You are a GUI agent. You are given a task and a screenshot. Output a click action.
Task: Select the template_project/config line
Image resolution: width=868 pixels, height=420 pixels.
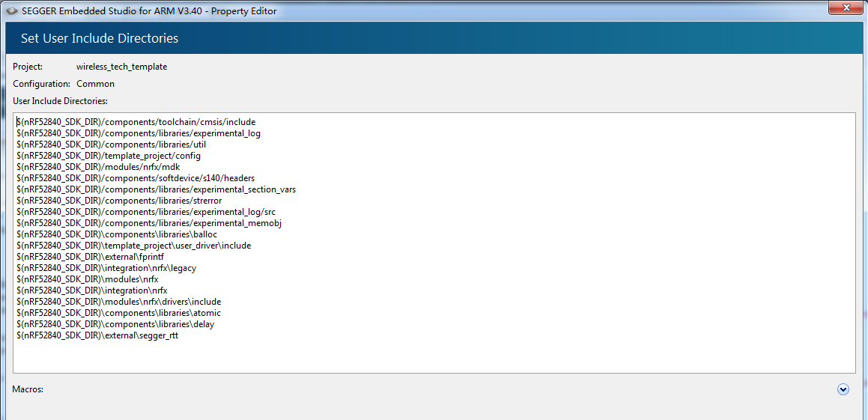(109, 156)
